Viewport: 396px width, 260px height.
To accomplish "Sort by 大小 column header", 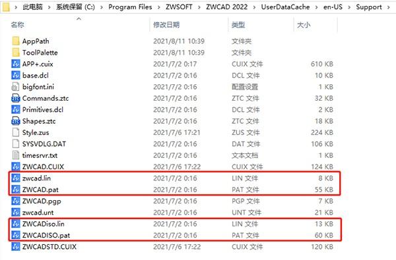I will coord(304,25).
